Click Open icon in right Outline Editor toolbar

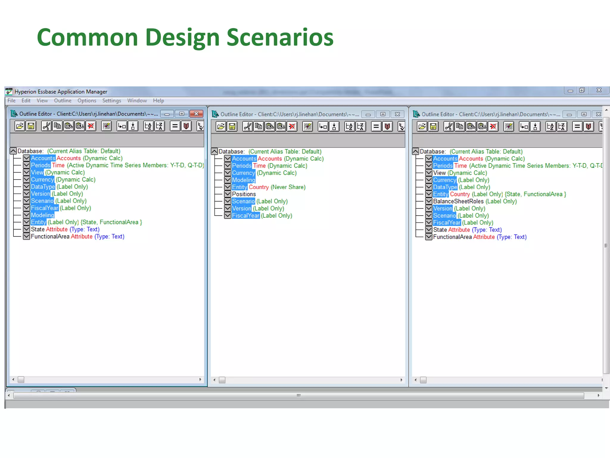point(422,127)
